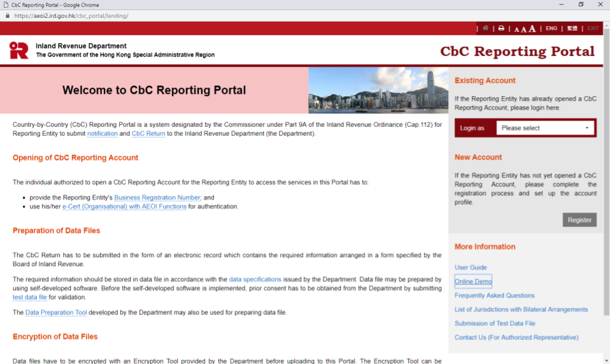Viewport: 610px width, 364px height.
Task: Follow the 'CbC Return' link in the intro
Action: (x=148, y=134)
